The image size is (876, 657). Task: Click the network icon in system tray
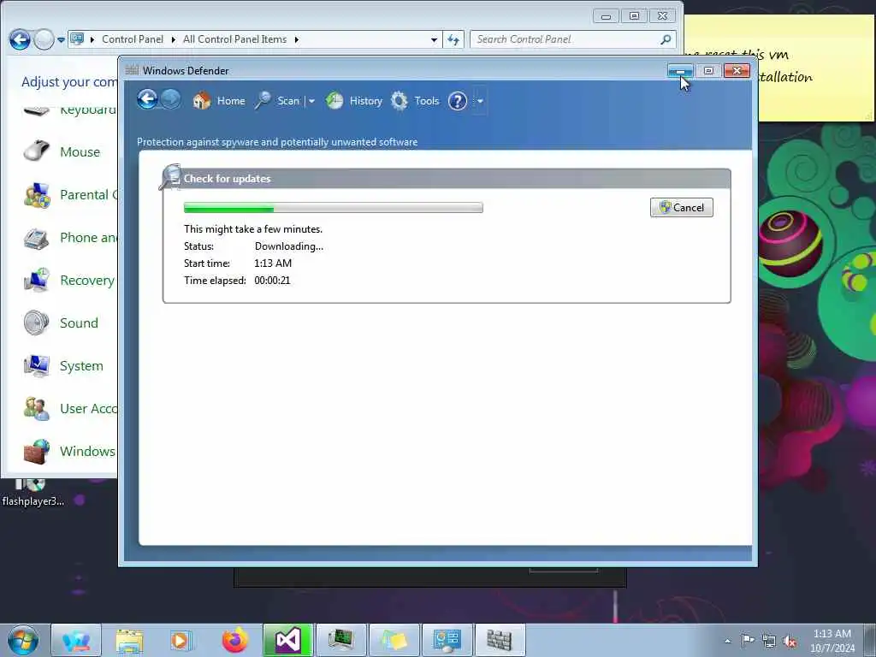tap(769, 641)
